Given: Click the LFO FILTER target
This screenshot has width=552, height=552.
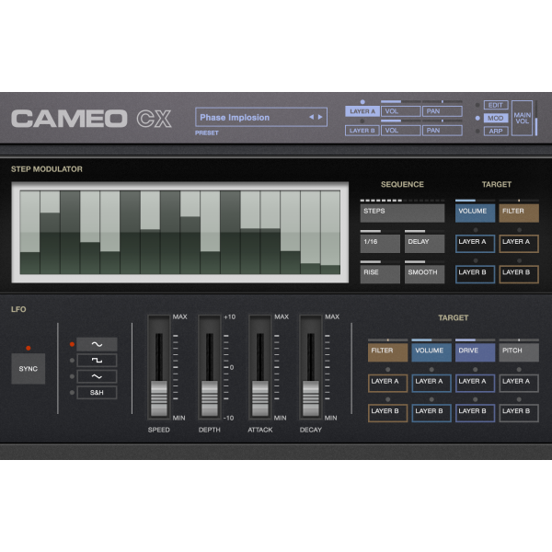Looking at the screenshot, I should pos(387,352).
